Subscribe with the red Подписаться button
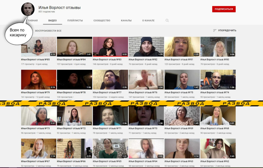 point(224,9)
